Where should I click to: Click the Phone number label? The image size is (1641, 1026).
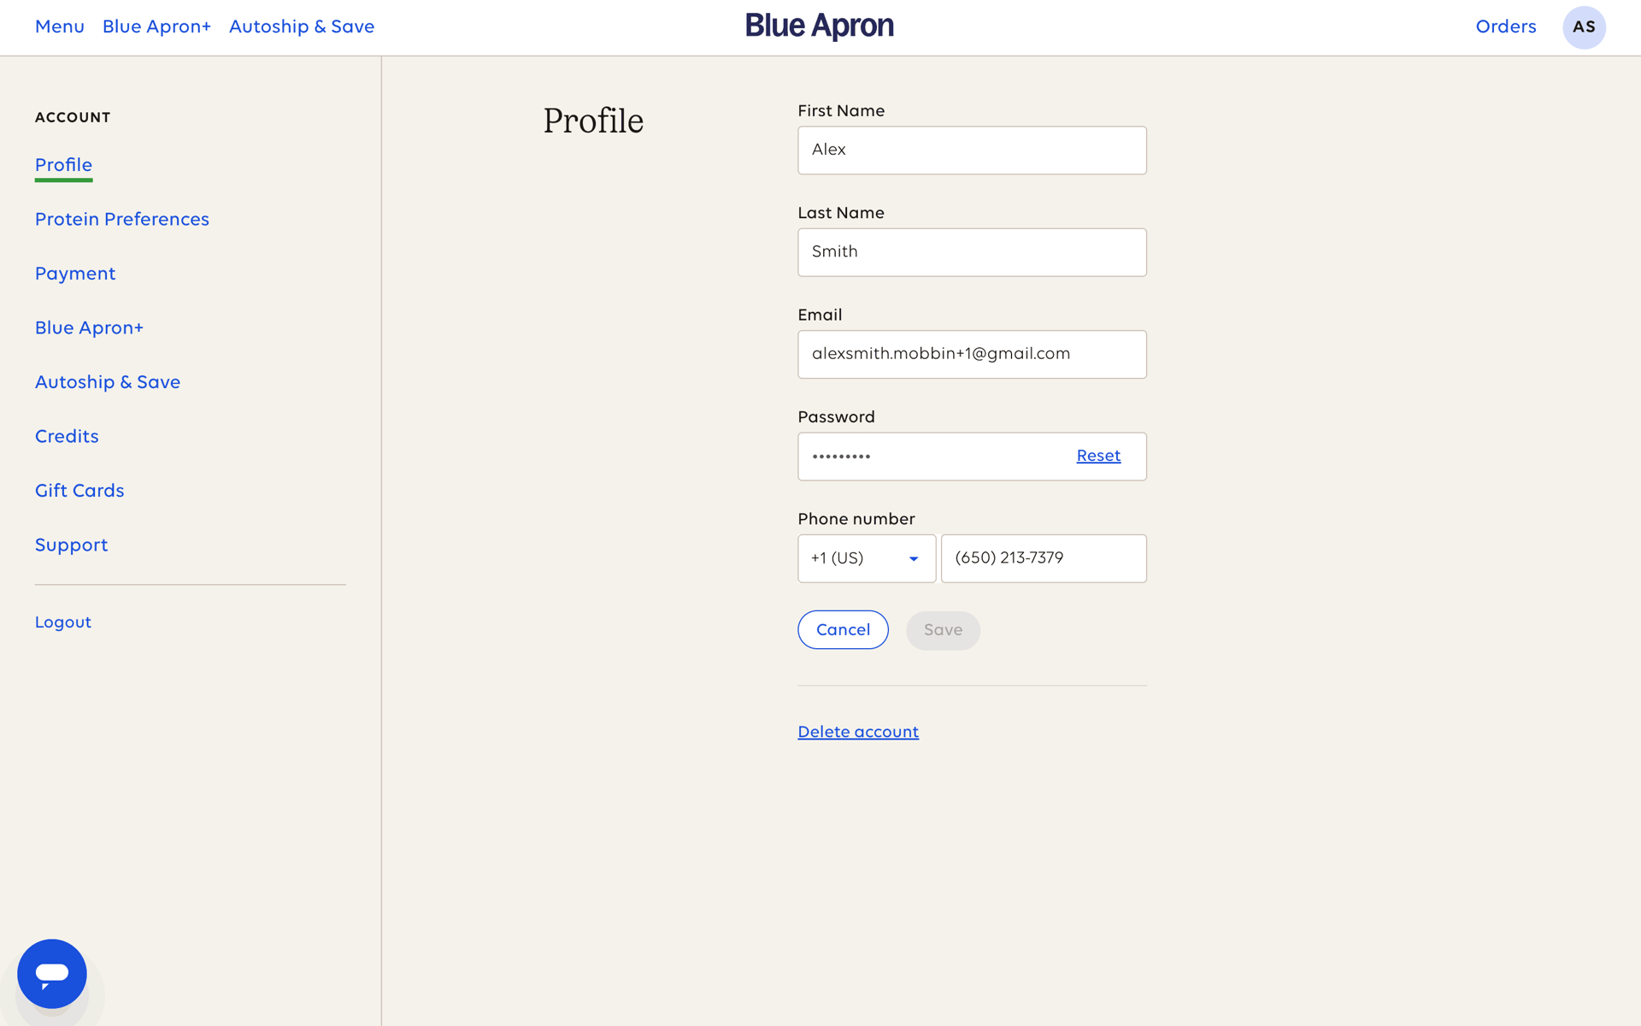856,519
